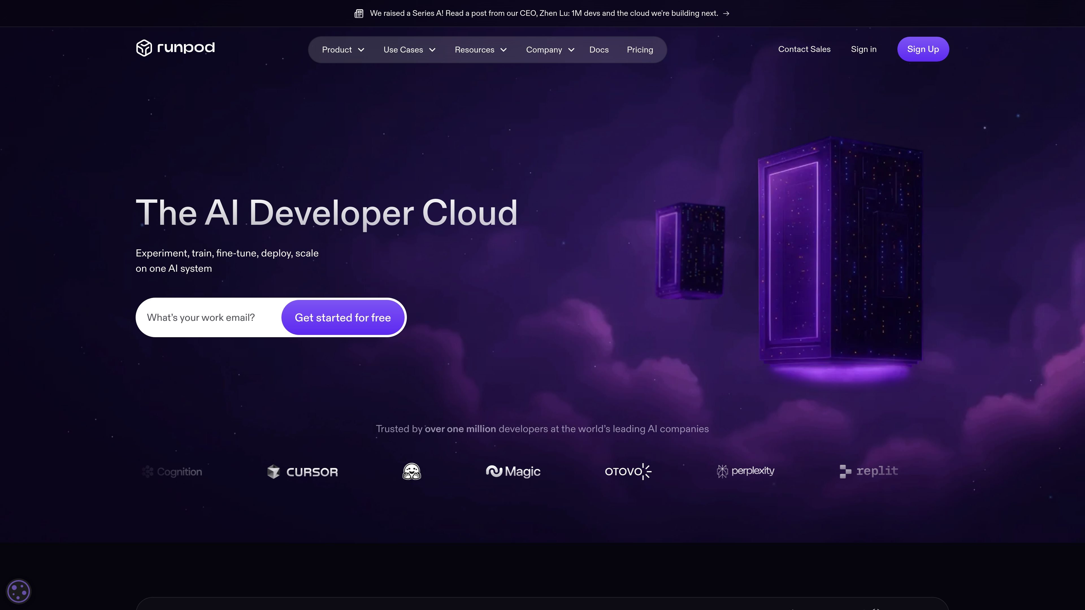1085x610 pixels.
Task: Click the newspaper icon in announcement banner
Action: click(x=359, y=14)
